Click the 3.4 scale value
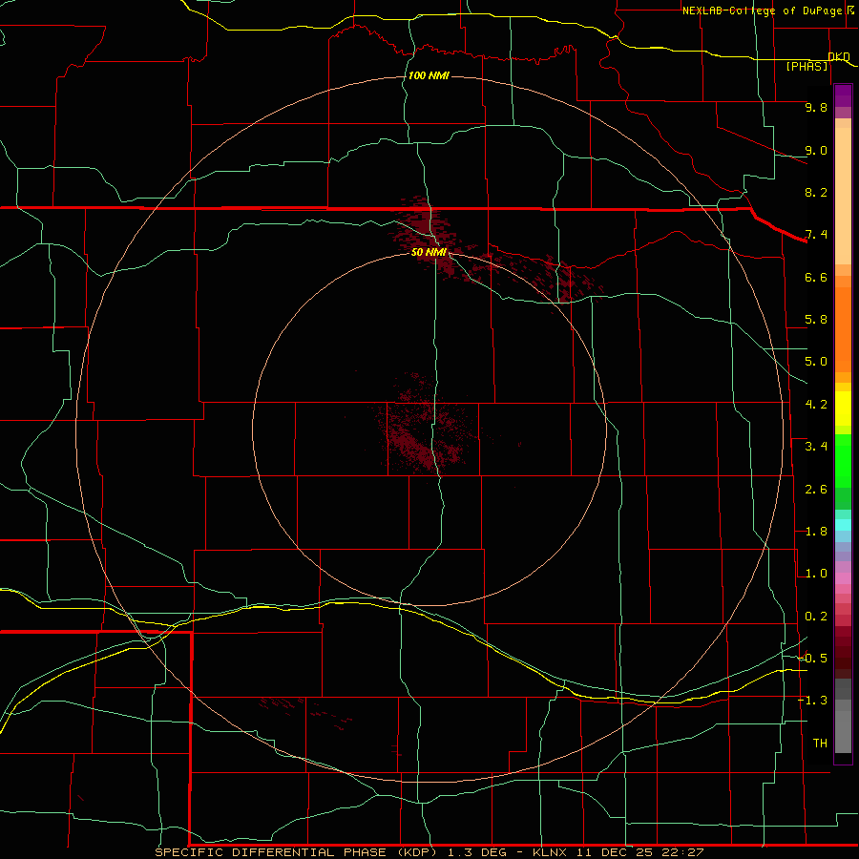This screenshot has width=859, height=859. [x=816, y=447]
